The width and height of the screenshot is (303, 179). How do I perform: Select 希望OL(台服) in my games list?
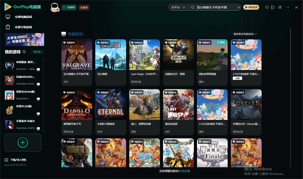click(23, 110)
